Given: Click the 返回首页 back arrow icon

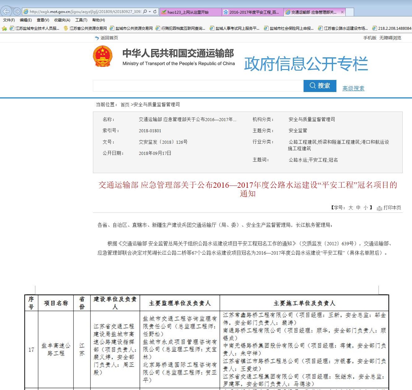Looking at the screenshot, I should (97, 38).
